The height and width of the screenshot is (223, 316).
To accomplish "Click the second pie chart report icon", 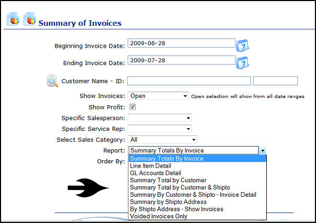I will coord(30,20).
